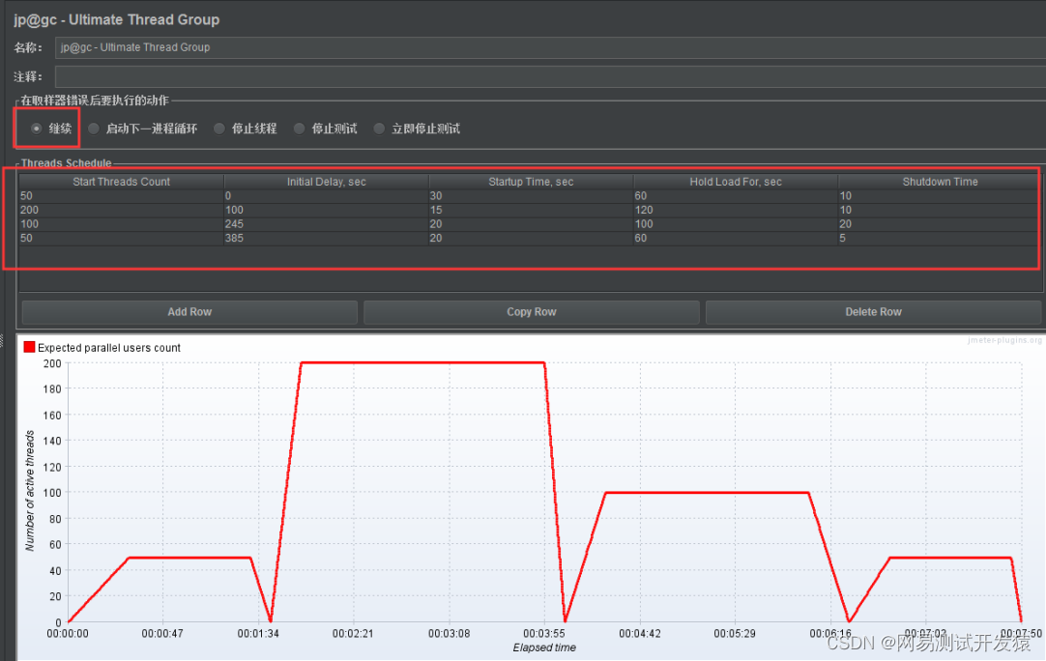Viewport: 1046px width, 661px height.
Task: Click the Delete Row button
Action: click(873, 312)
